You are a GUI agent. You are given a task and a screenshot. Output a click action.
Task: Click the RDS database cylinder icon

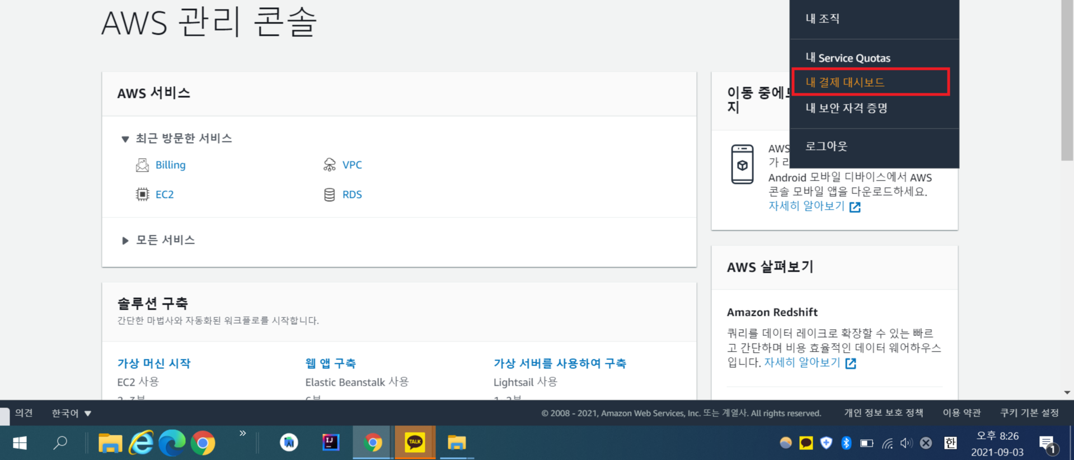pyautogui.click(x=330, y=195)
